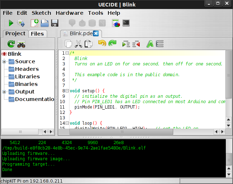Select the Libraries folder in project tree

pos(27,77)
